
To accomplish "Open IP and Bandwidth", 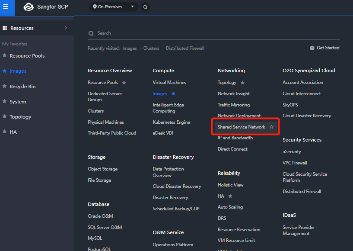I will pos(235,138).
